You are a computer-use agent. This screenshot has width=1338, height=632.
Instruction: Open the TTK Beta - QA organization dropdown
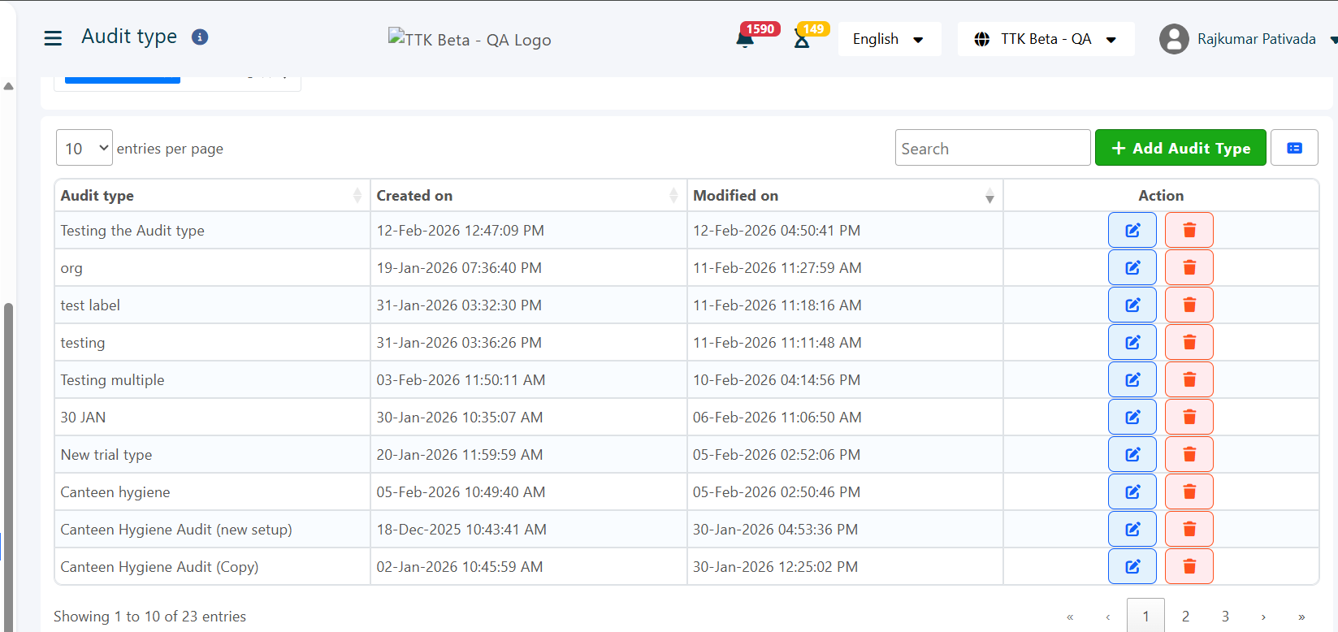tap(1046, 39)
